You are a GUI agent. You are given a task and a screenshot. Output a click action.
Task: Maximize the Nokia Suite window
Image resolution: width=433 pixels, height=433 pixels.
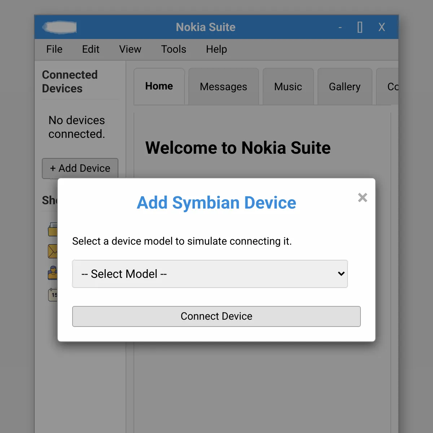[x=360, y=27]
